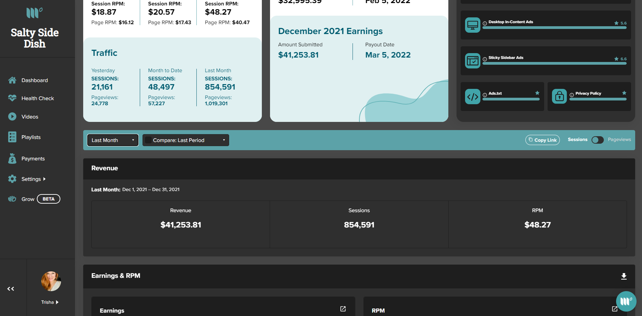Select the Revenue value $41,253.81 cell
Screen dimensions: 642x316
click(x=181, y=225)
